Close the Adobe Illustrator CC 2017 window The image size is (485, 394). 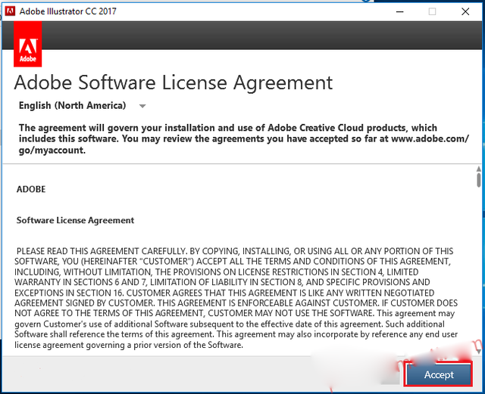point(465,12)
